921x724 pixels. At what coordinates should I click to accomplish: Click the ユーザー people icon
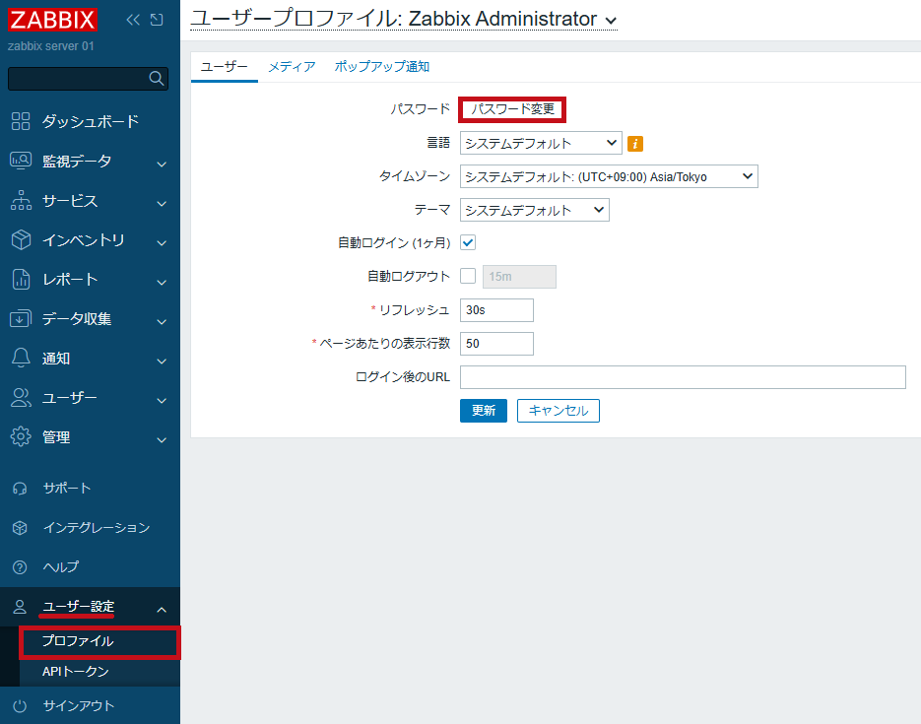point(21,398)
